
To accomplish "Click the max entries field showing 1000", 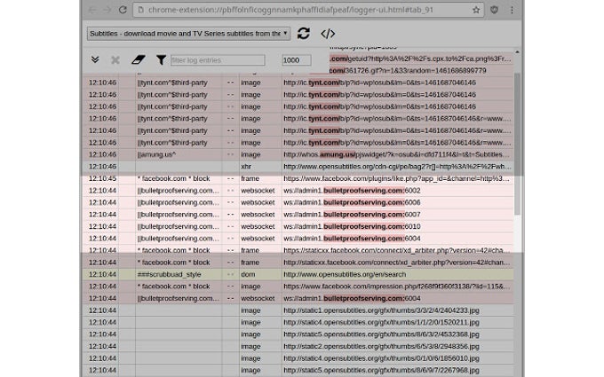I will coord(296,60).
